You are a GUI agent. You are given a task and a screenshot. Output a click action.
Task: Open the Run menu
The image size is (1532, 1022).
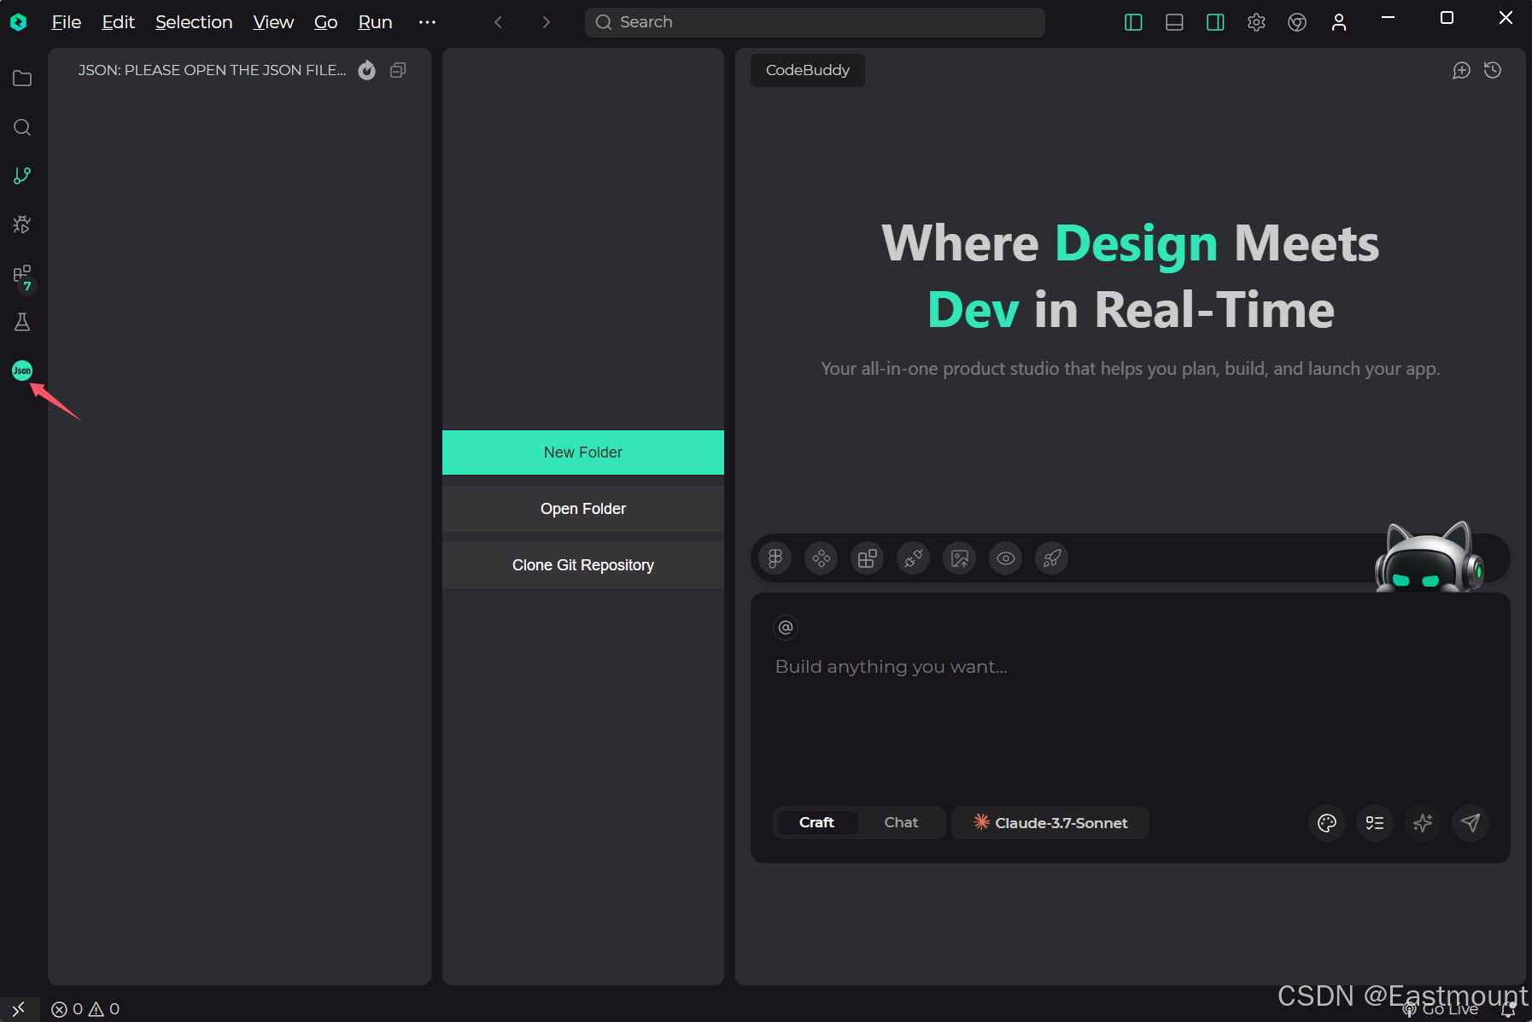pos(375,22)
